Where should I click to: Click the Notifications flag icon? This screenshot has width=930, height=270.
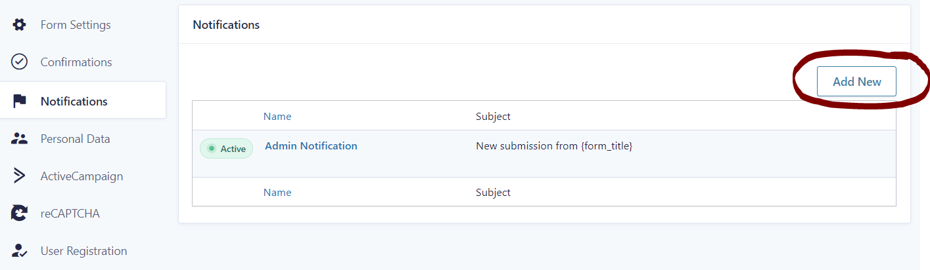click(20, 102)
